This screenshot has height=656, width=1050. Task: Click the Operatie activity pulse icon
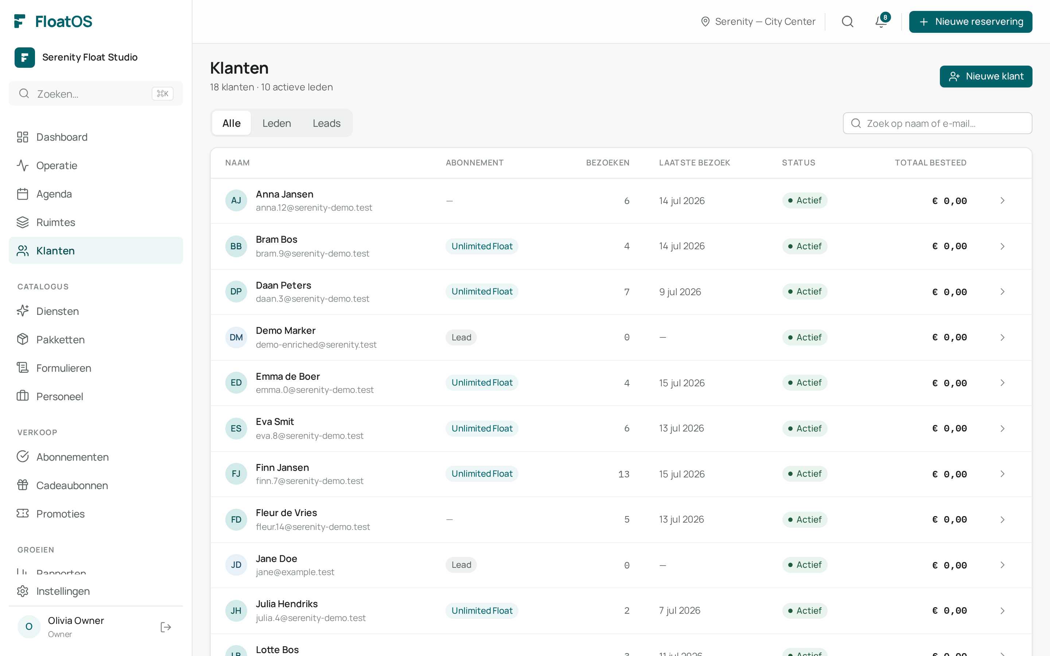[23, 165]
